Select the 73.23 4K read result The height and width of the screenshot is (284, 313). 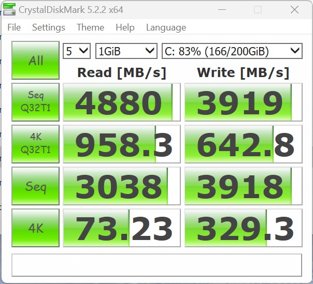(122, 228)
